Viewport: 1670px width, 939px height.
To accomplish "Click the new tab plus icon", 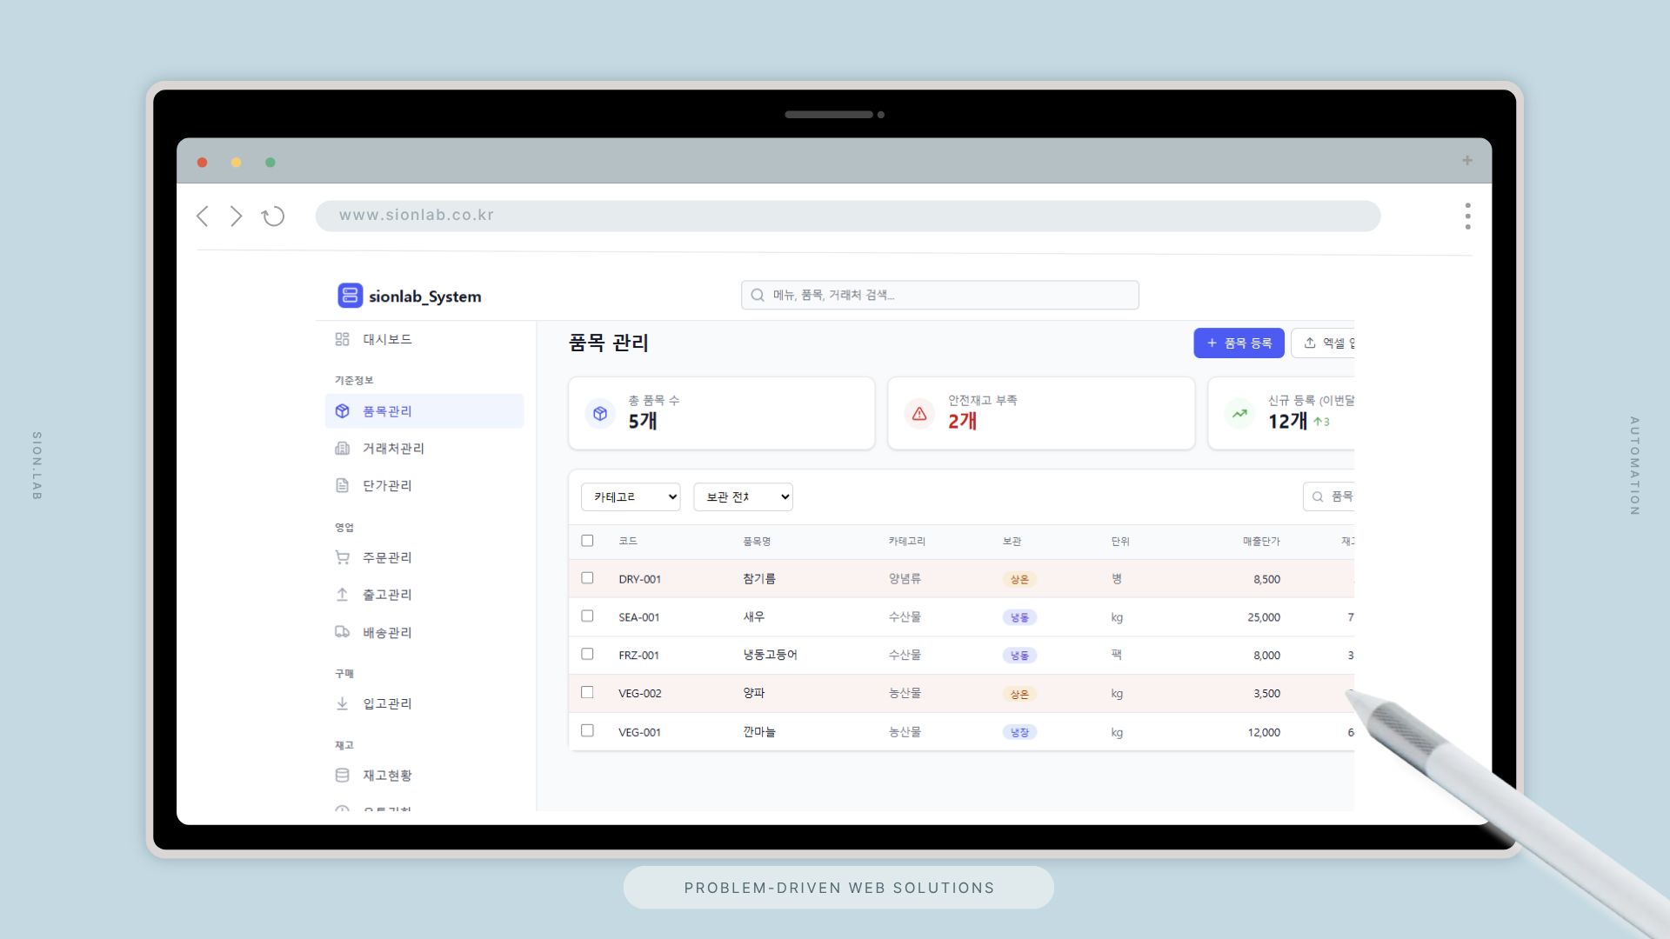I will point(1467,161).
